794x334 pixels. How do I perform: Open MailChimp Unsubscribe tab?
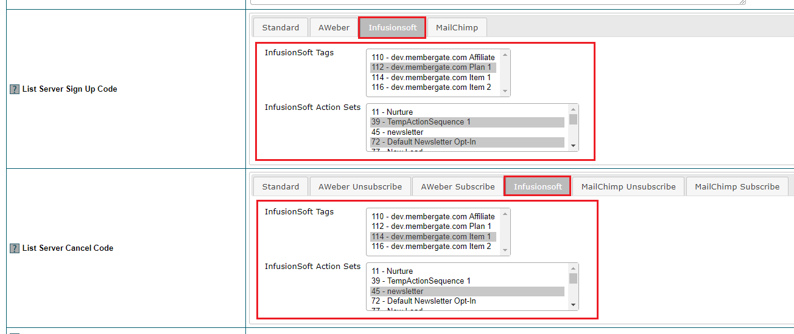tap(628, 186)
